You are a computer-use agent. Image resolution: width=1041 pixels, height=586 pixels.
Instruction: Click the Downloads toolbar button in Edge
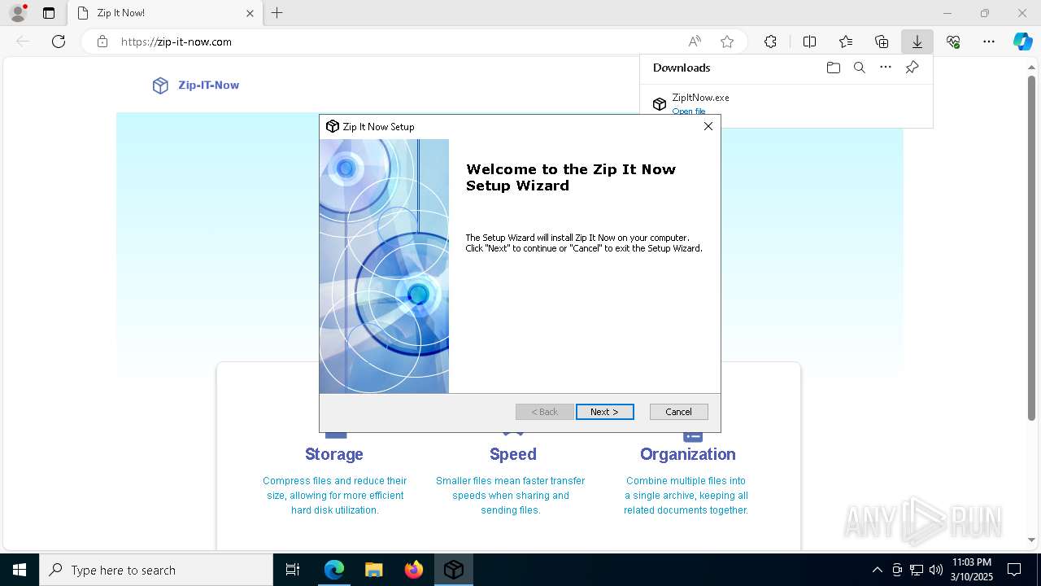(917, 42)
